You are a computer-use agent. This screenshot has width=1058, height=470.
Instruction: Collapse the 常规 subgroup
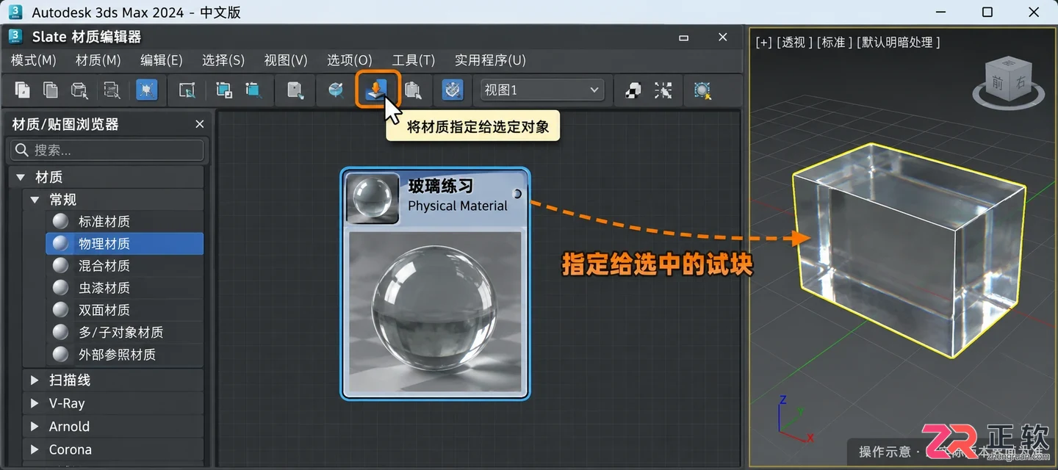(34, 200)
